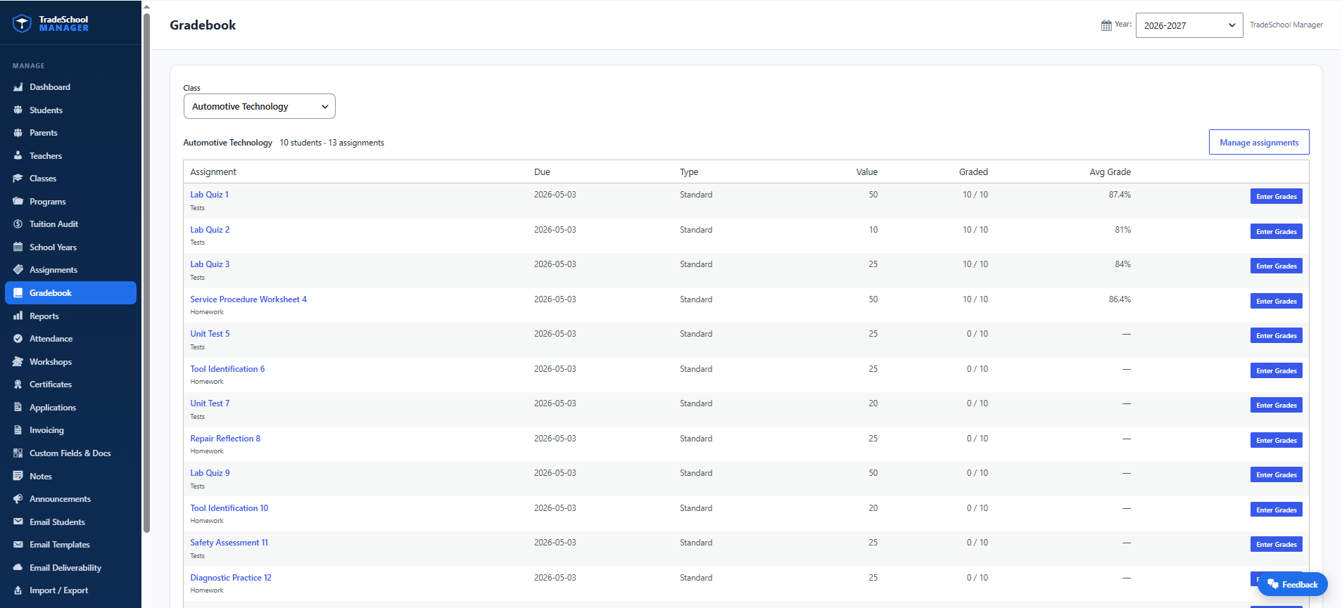This screenshot has width=1342, height=608.
Task: Click the 84% average for Lab Quiz 3
Action: point(1122,264)
